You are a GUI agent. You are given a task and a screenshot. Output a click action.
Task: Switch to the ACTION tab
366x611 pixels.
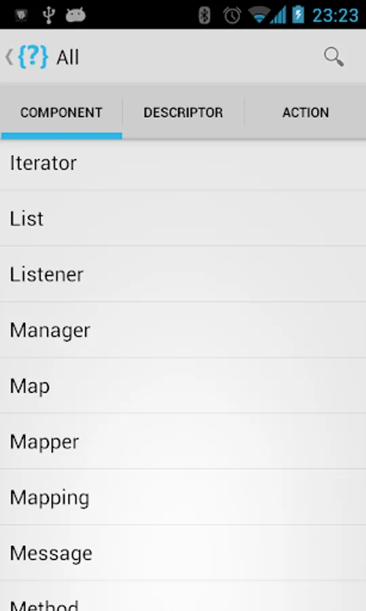[x=305, y=112]
